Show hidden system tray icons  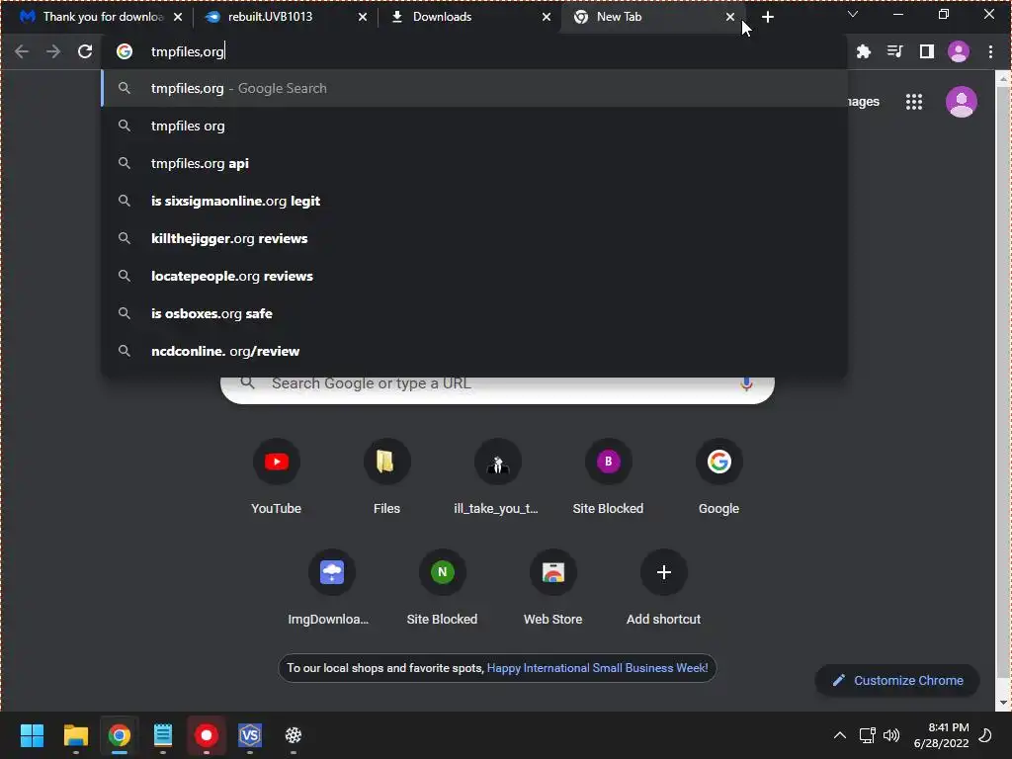(840, 735)
